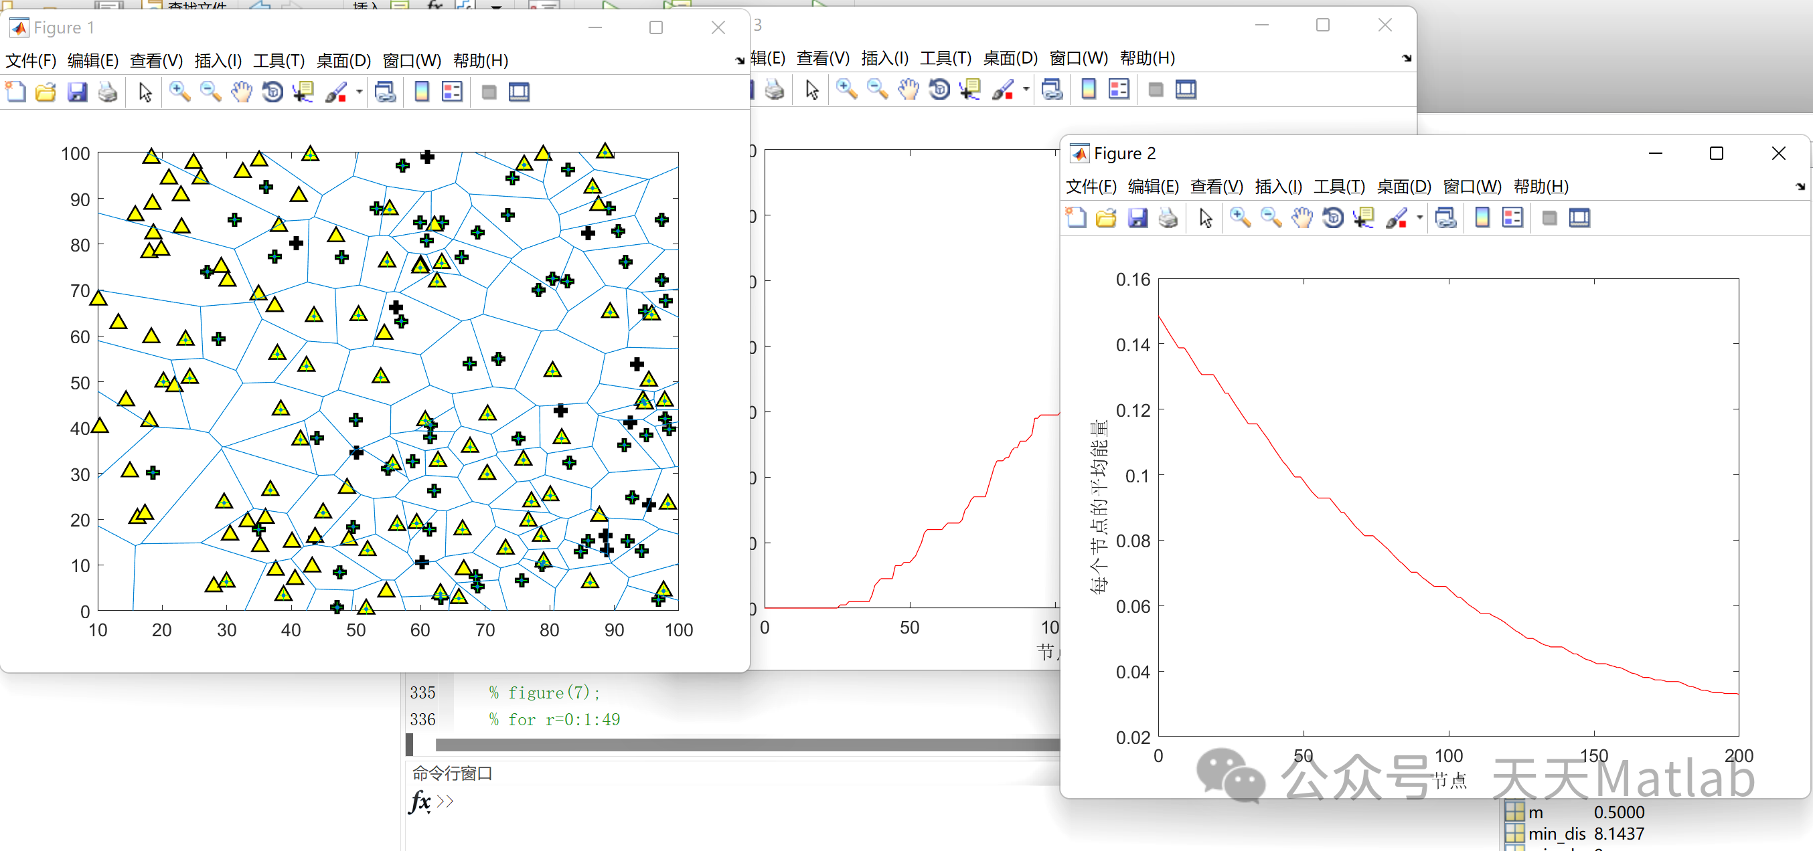Toggle Insert Colorbar in Figure 1 toolbar
The image size is (1813, 851).
(x=422, y=92)
